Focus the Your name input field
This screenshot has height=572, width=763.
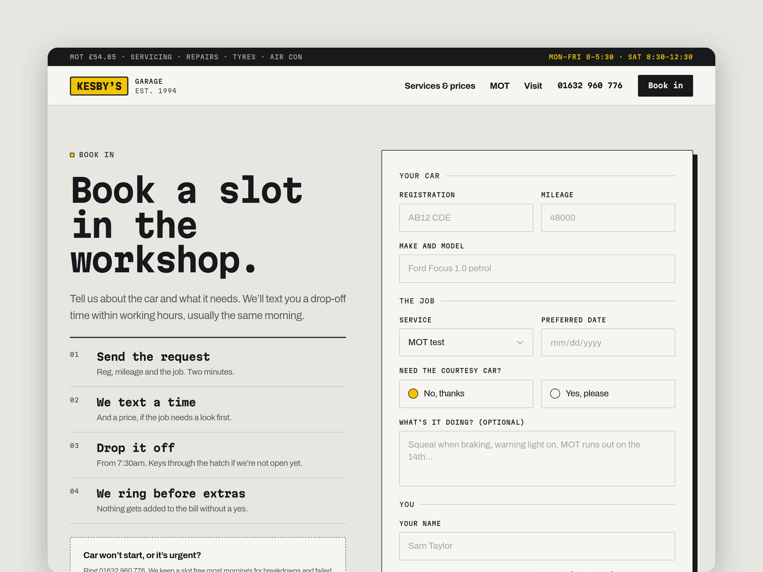coord(537,546)
